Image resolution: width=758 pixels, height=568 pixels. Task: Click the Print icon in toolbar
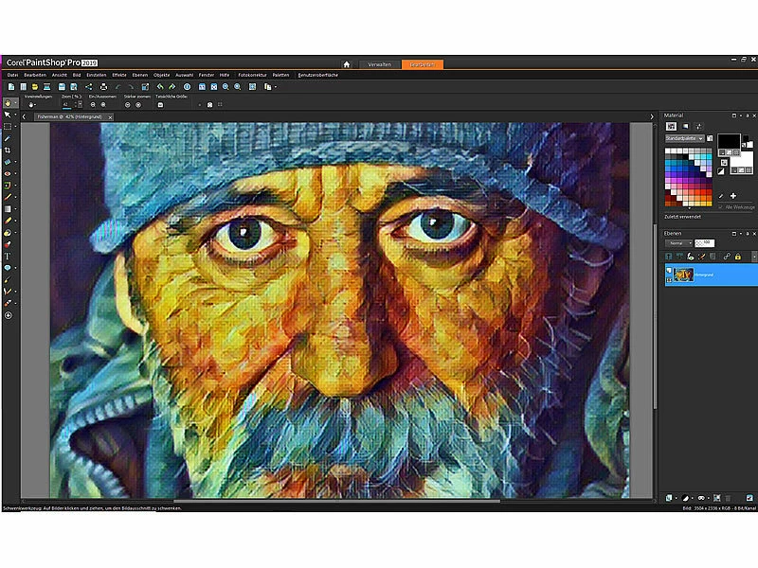(102, 87)
